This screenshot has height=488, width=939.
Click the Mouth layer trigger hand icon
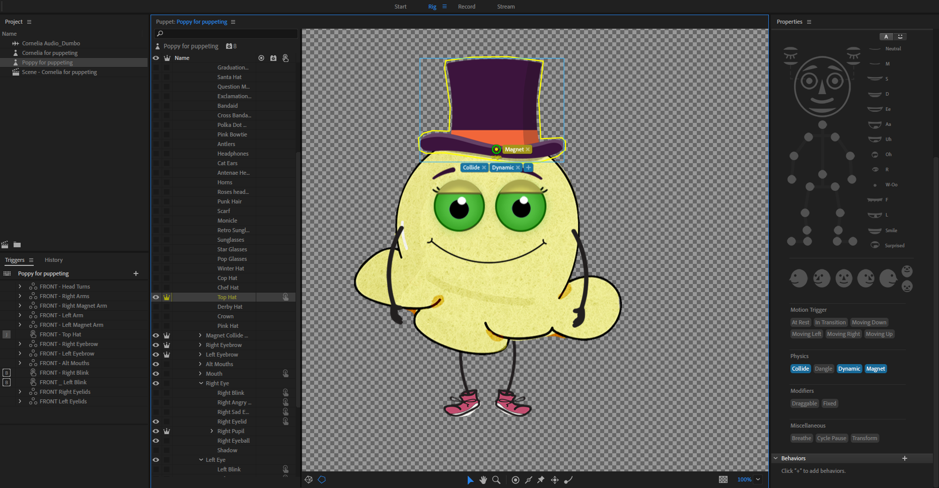285,374
